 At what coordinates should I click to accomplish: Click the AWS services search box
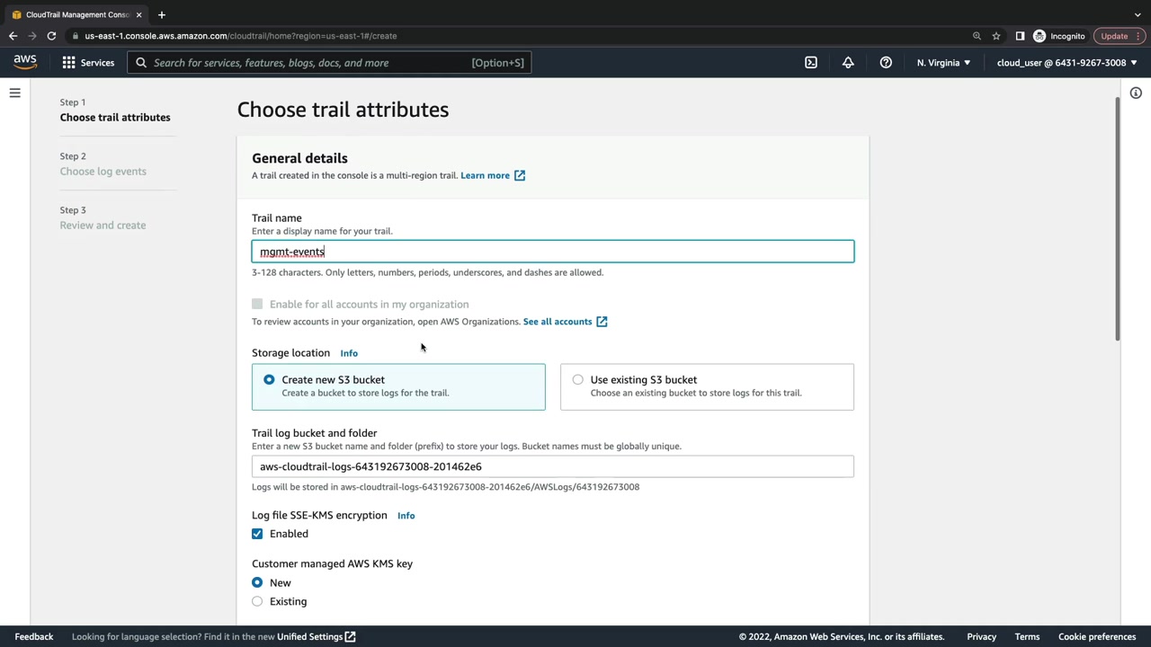[x=329, y=63]
